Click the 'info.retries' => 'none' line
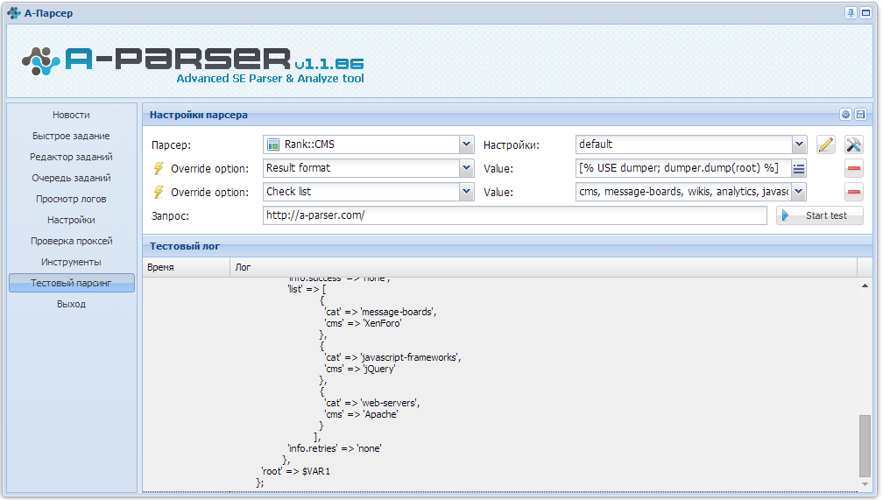883x500 pixels. [x=335, y=448]
